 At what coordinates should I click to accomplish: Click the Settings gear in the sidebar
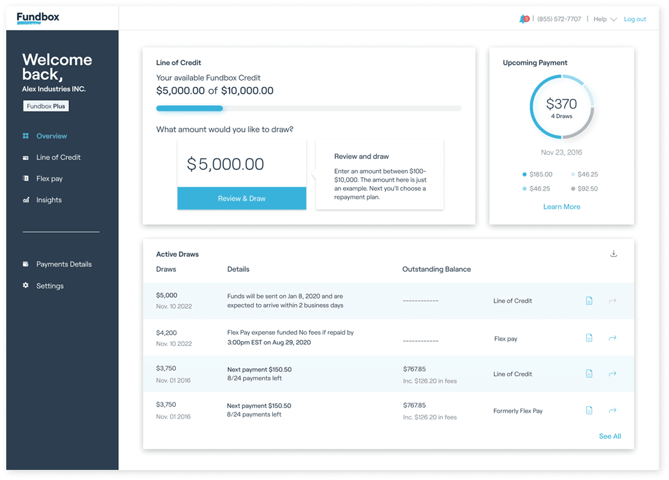tap(25, 285)
